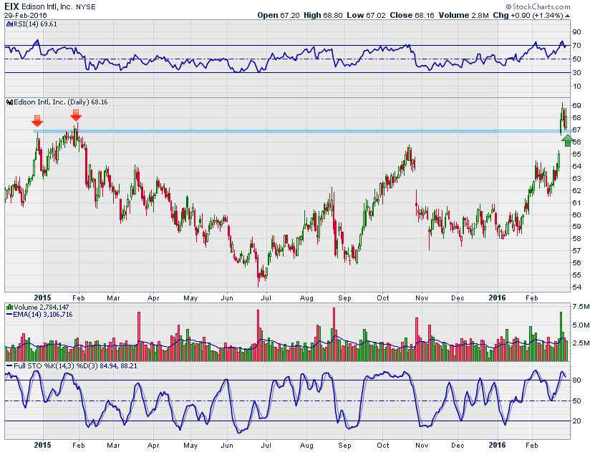Viewport: 595px width, 452px height.
Task: Click the Edison Intl, Inc. company name in header
Action: [x=47, y=7]
